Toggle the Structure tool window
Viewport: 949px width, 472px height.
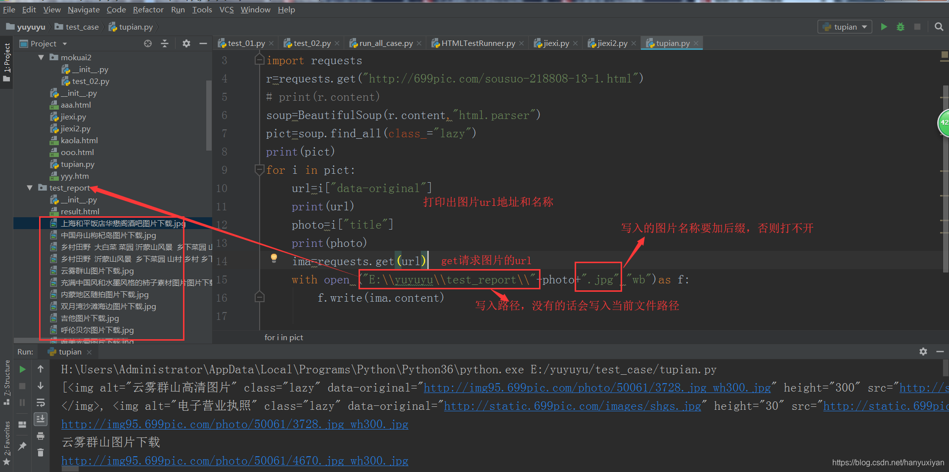coord(6,383)
